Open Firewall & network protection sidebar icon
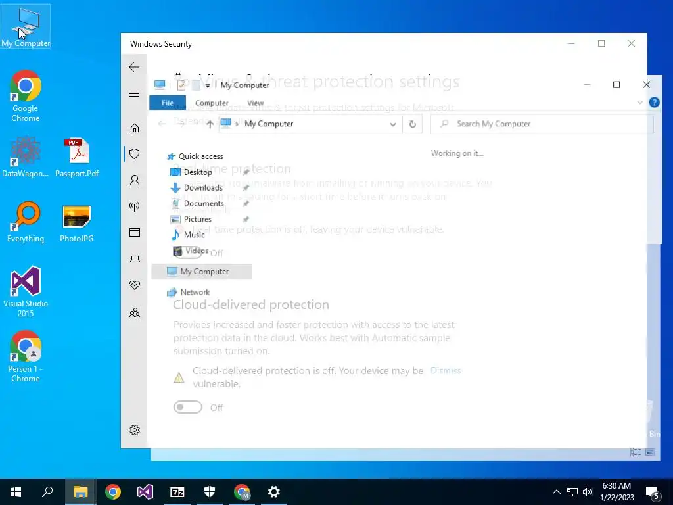The image size is (673, 505). [x=135, y=206]
